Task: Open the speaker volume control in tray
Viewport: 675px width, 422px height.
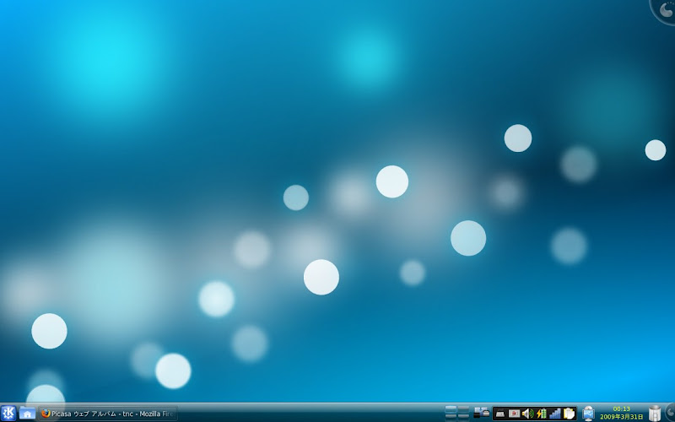Action: coord(527,414)
